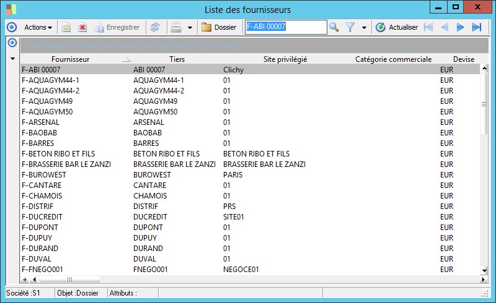Select the F-FNEGO001 supplier row

pyautogui.click(x=250, y=269)
